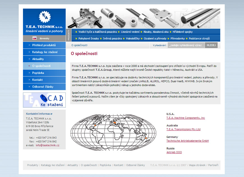Viewport: 244px width, 177px height.
Task: Click O společnosti breadcrumb
Action: 79,45
